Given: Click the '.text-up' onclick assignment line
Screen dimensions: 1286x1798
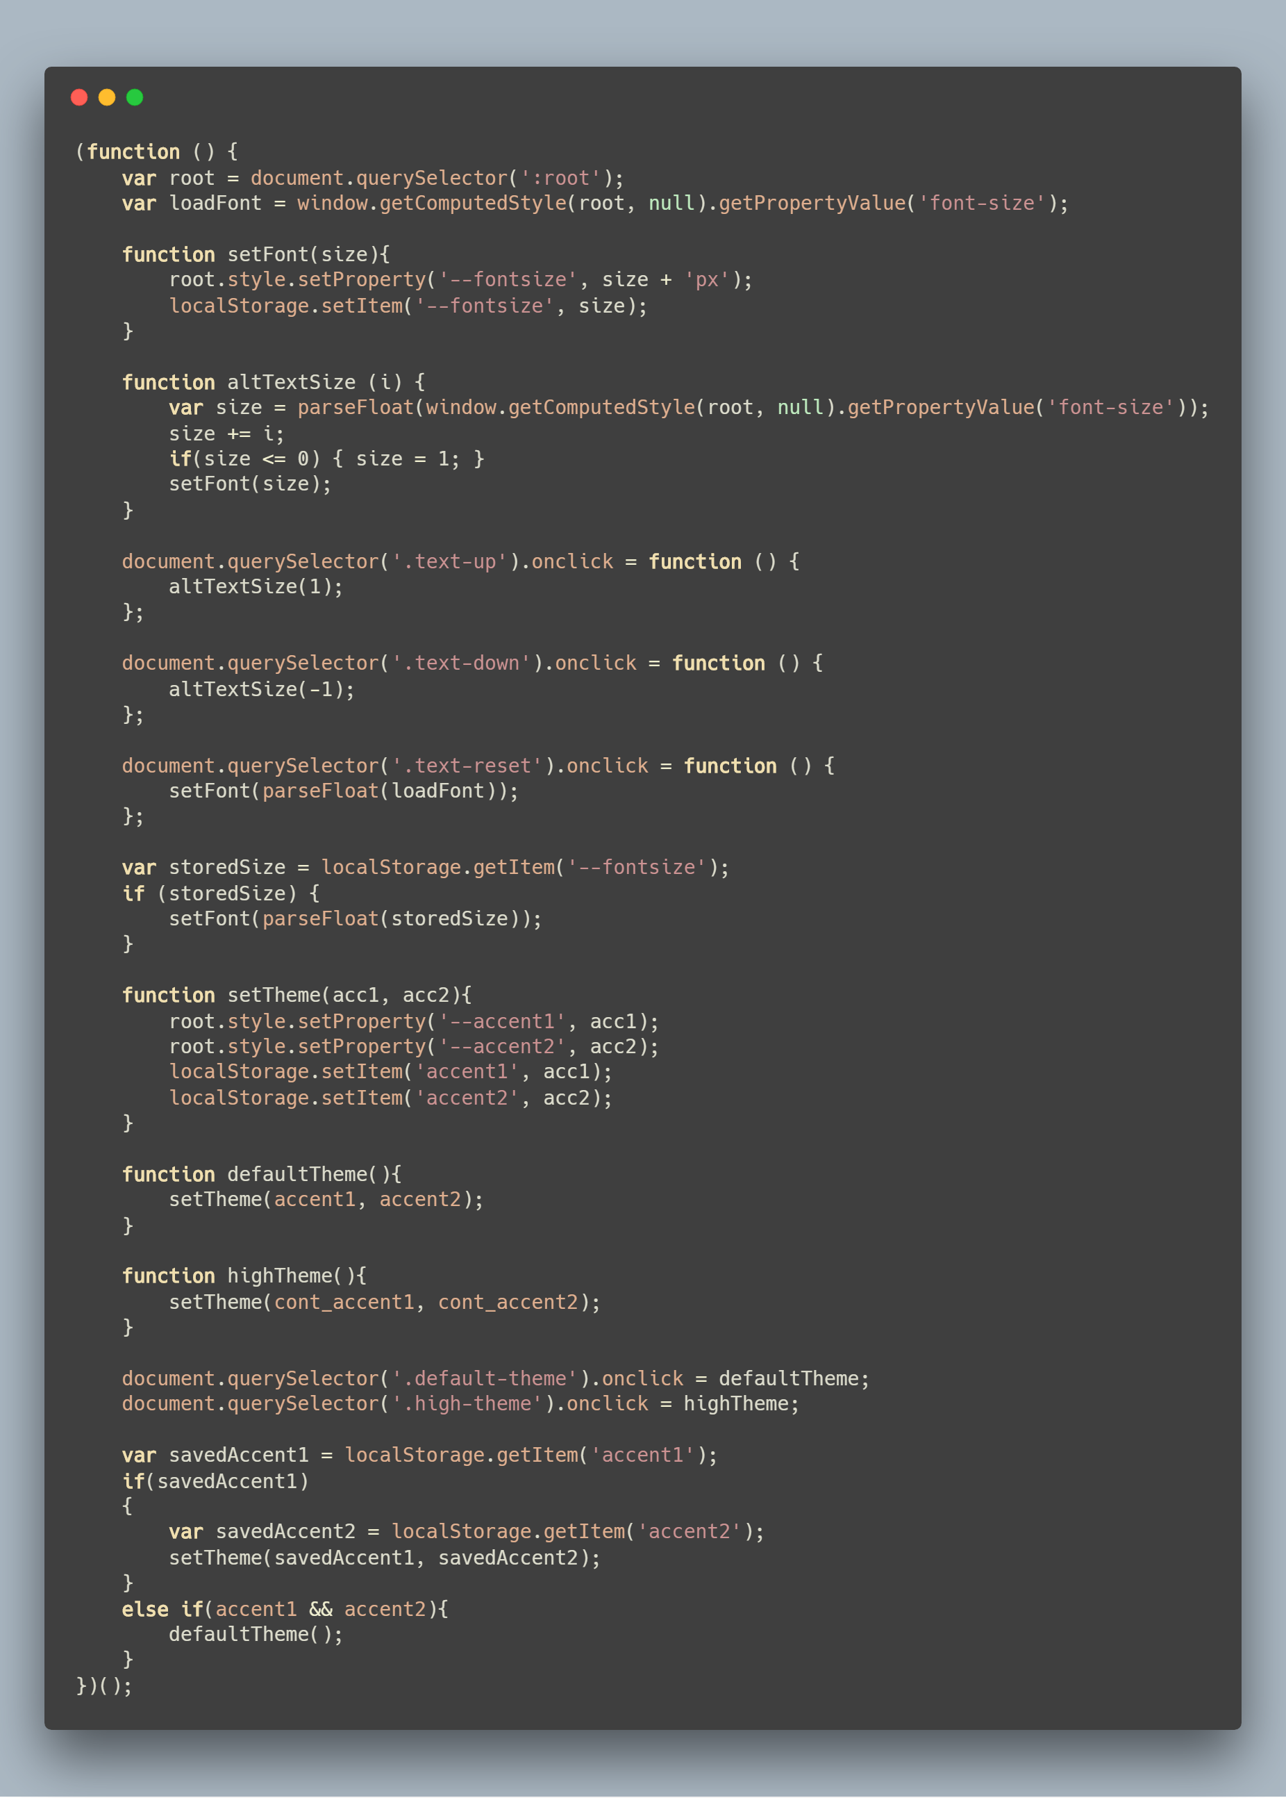Looking at the screenshot, I should coord(461,561).
